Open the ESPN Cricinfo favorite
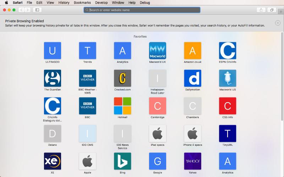The width and height of the screenshot is (284, 177). (x=228, y=50)
